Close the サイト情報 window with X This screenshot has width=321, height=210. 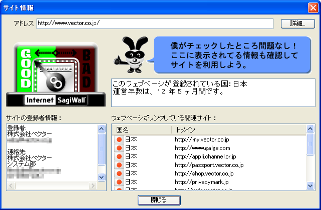[313, 8]
